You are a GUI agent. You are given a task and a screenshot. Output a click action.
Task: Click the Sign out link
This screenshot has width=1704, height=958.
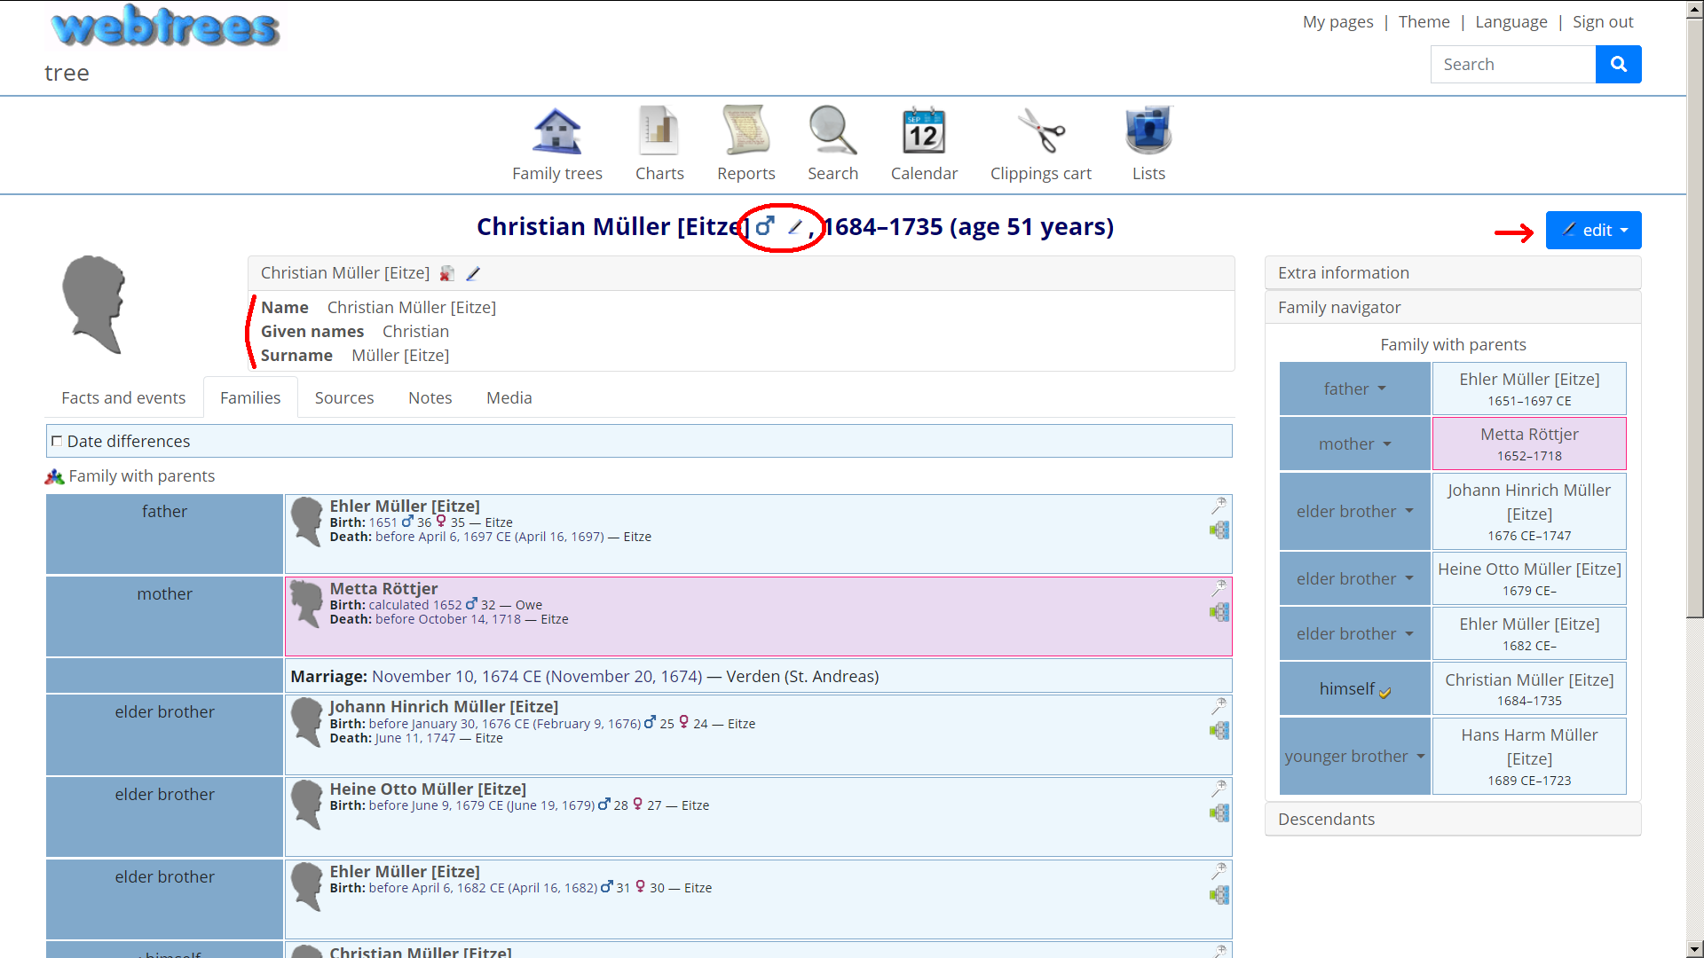point(1602,22)
